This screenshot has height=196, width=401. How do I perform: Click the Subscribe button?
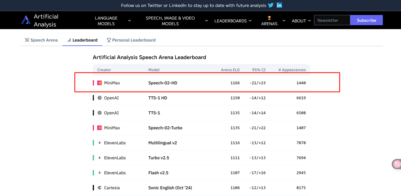[366, 20]
